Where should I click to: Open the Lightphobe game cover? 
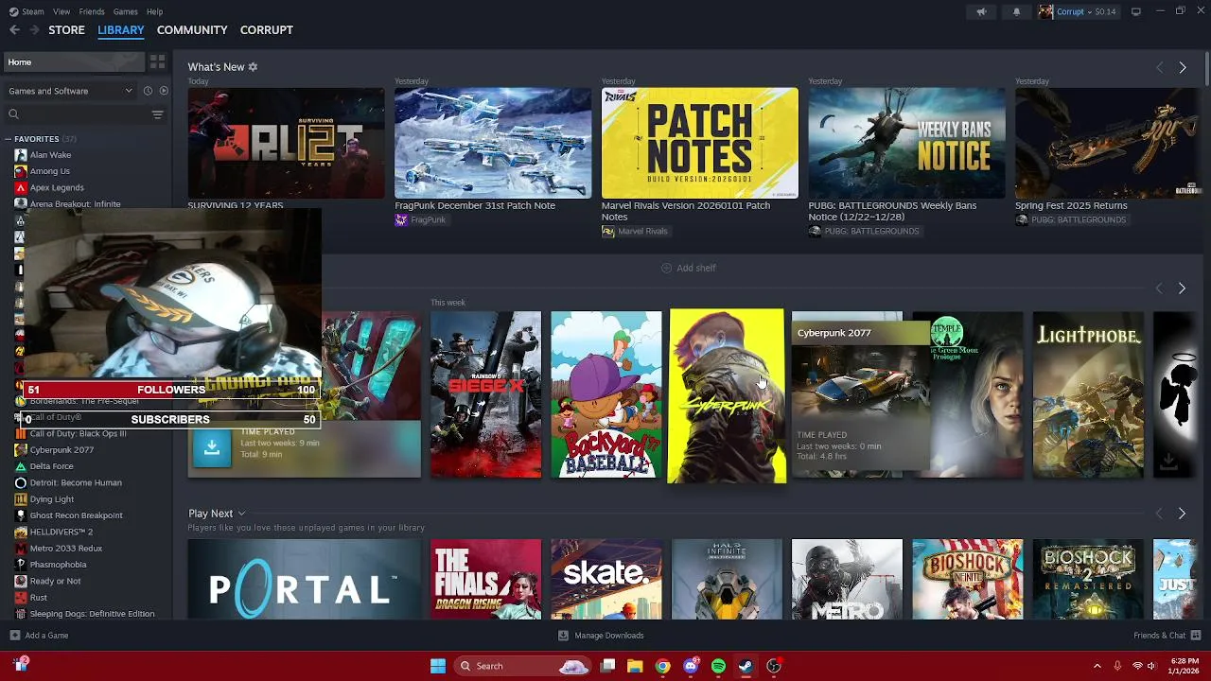click(1088, 394)
